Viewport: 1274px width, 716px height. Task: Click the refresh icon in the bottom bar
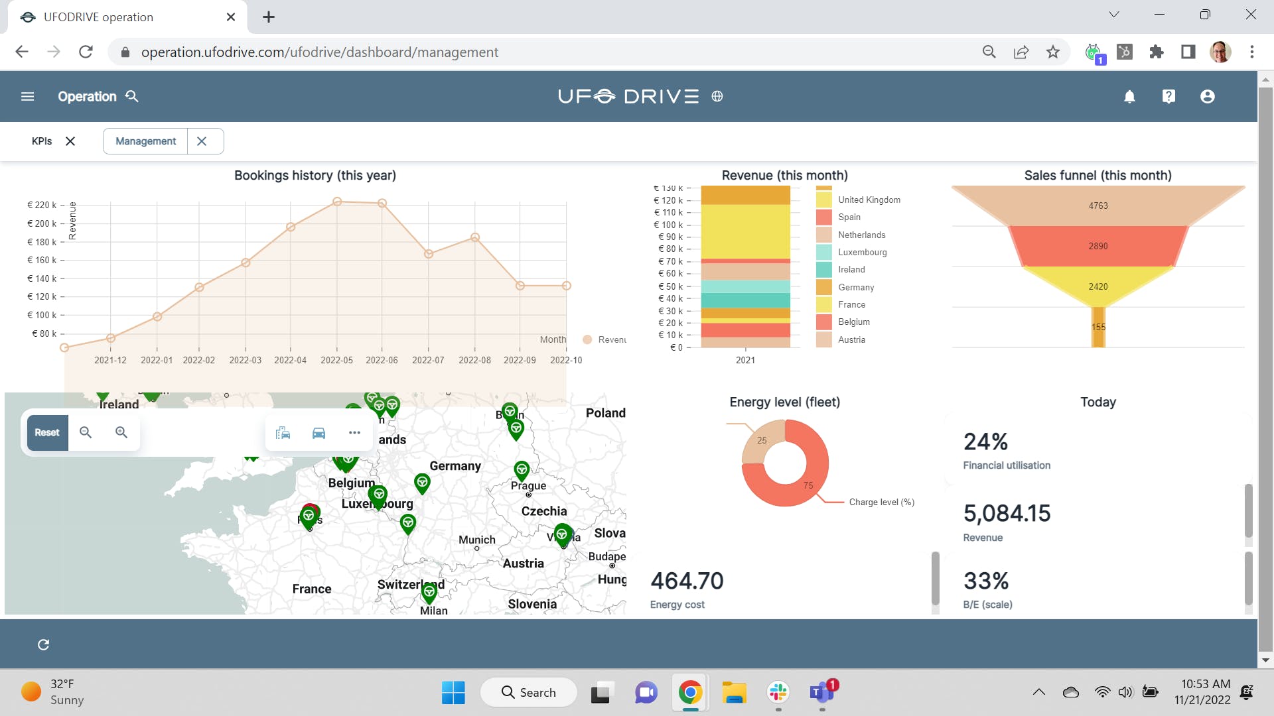pyautogui.click(x=44, y=644)
